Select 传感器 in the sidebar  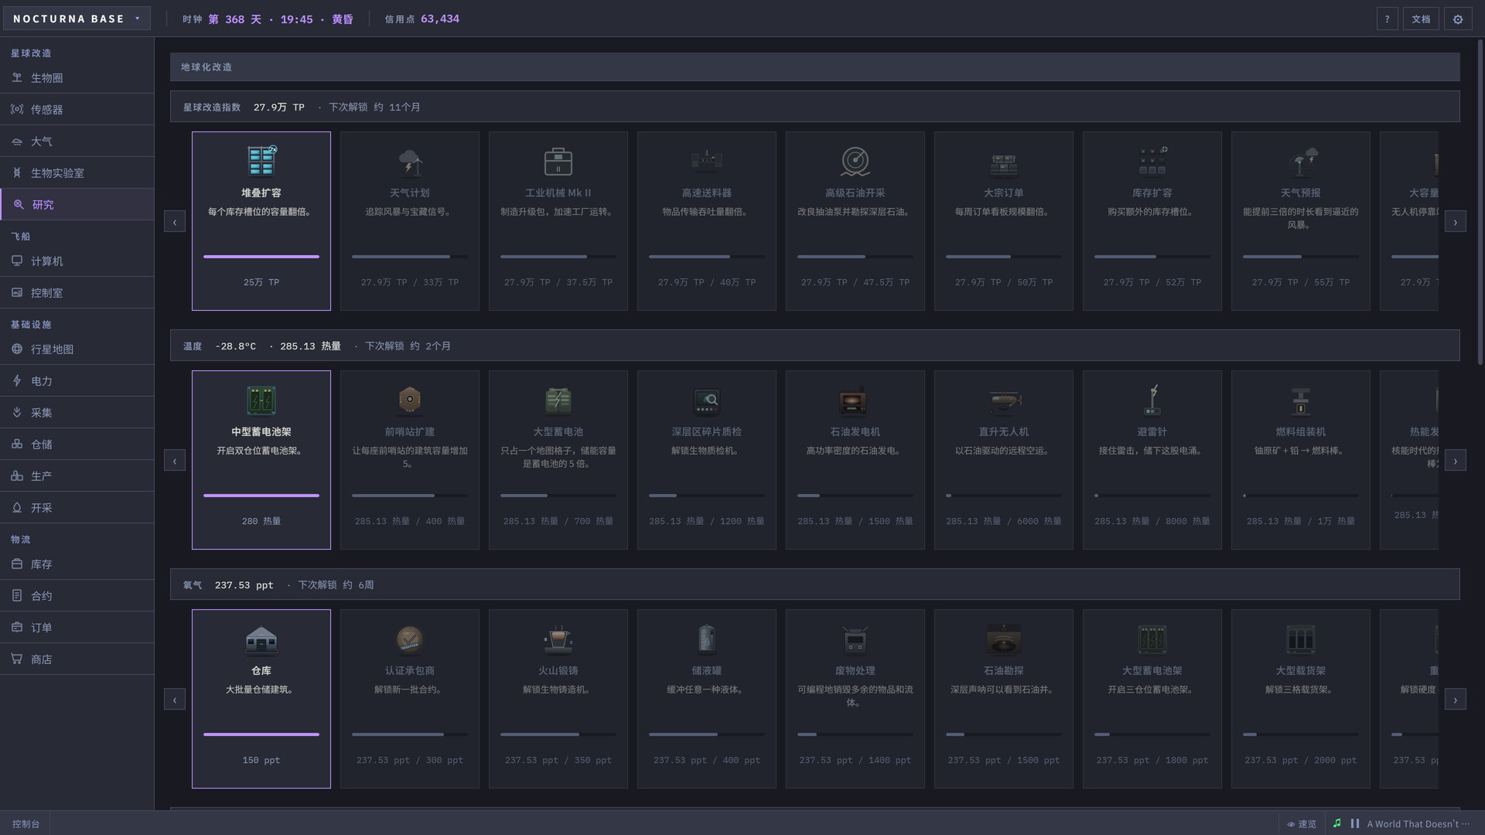coord(77,110)
